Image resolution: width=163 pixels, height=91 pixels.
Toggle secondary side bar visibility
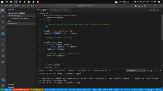(x=142, y=6)
